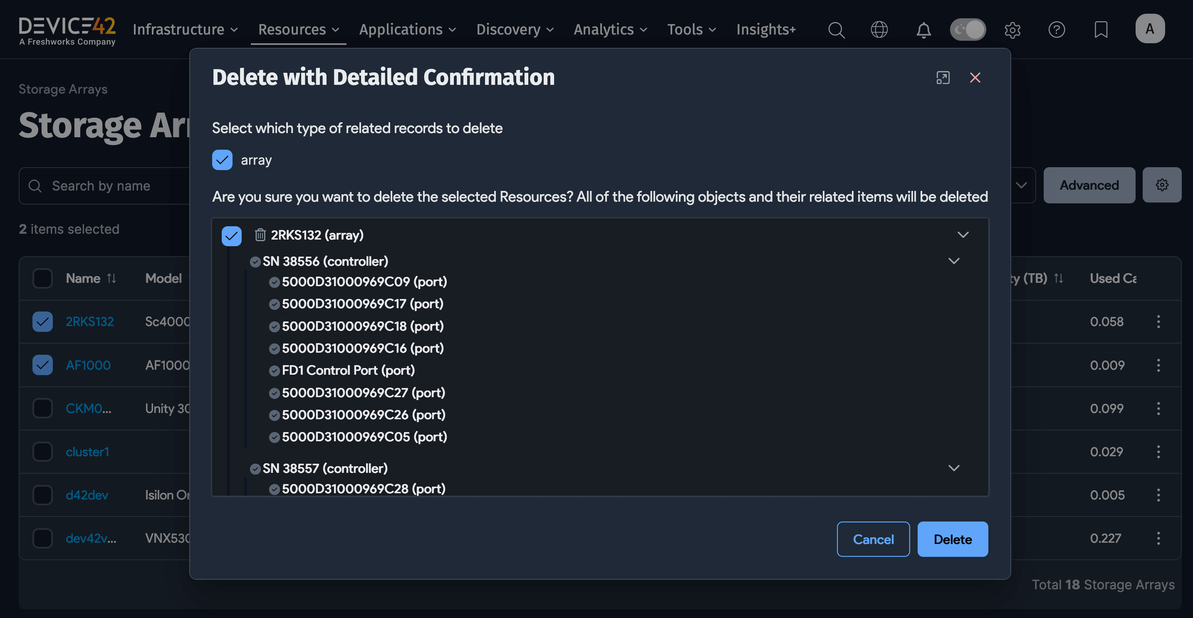Uncheck the array record type checkbox
This screenshot has width=1193, height=618.
[222, 160]
